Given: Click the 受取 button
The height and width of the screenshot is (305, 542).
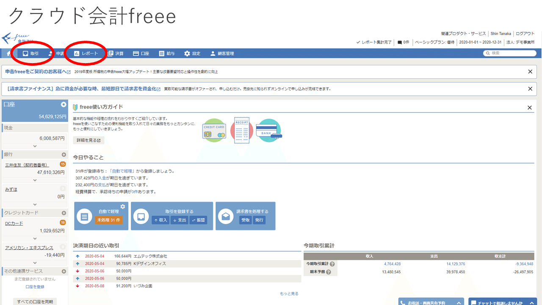Looking at the screenshot, I should 246,220.
